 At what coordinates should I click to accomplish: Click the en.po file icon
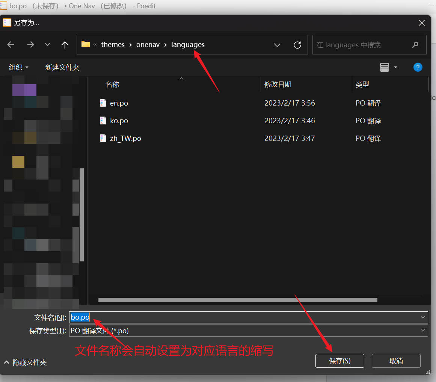(x=103, y=103)
